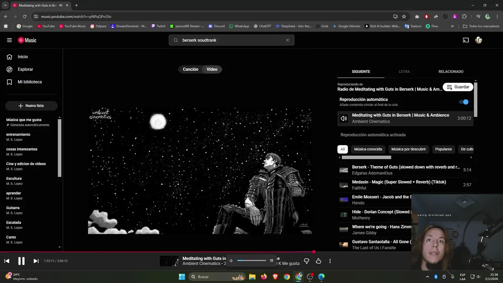The height and width of the screenshot is (283, 503).
Task: Open the Twitch bookmark
Action: tap(158, 26)
